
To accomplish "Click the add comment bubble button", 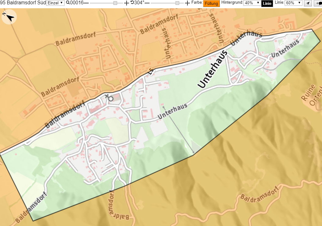I will click(318, 3).
